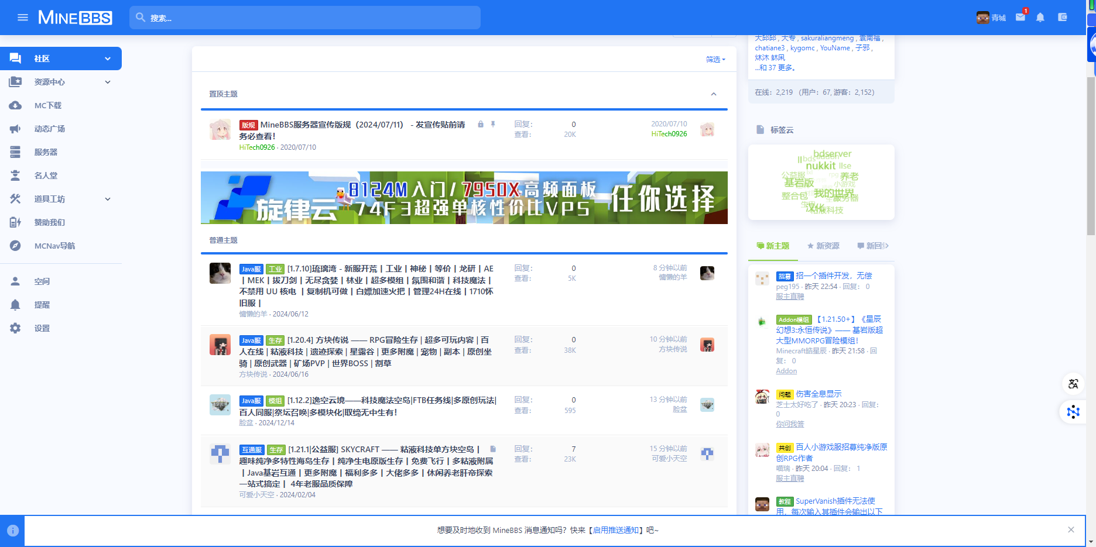Click the 琉璃湾 thread author avatar

tap(220, 273)
